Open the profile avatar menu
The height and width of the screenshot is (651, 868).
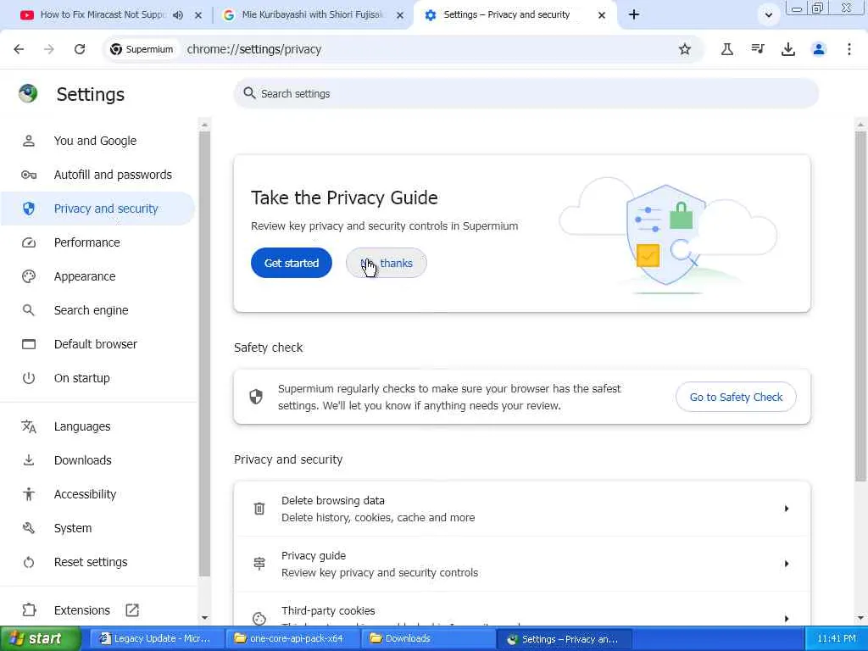coord(819,49)
